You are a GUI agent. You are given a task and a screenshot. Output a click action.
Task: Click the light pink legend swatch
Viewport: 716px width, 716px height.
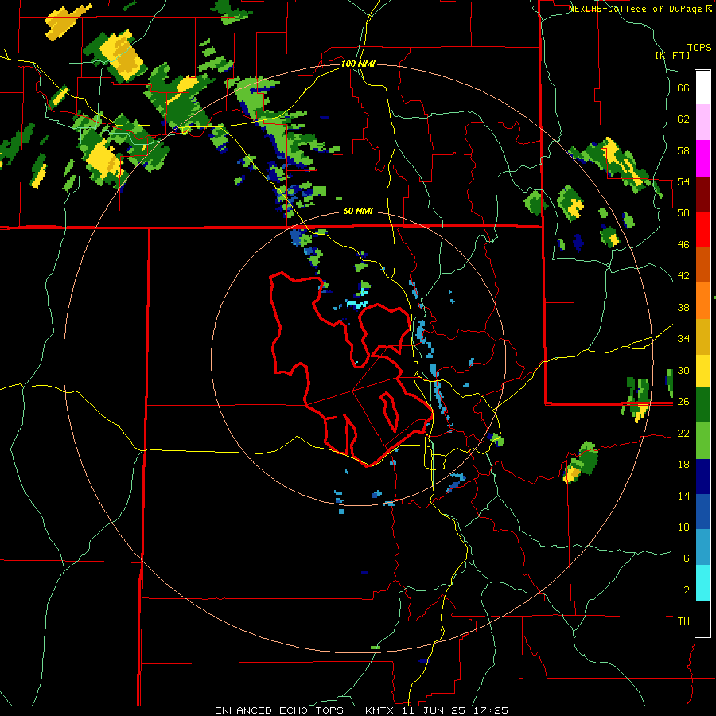click(702, 122)
